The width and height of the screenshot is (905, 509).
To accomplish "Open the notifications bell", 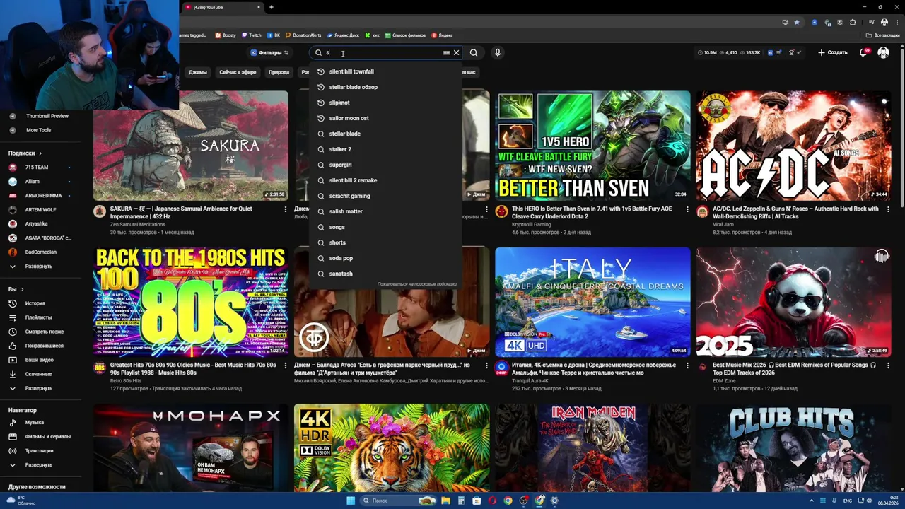I will point(865,52).
